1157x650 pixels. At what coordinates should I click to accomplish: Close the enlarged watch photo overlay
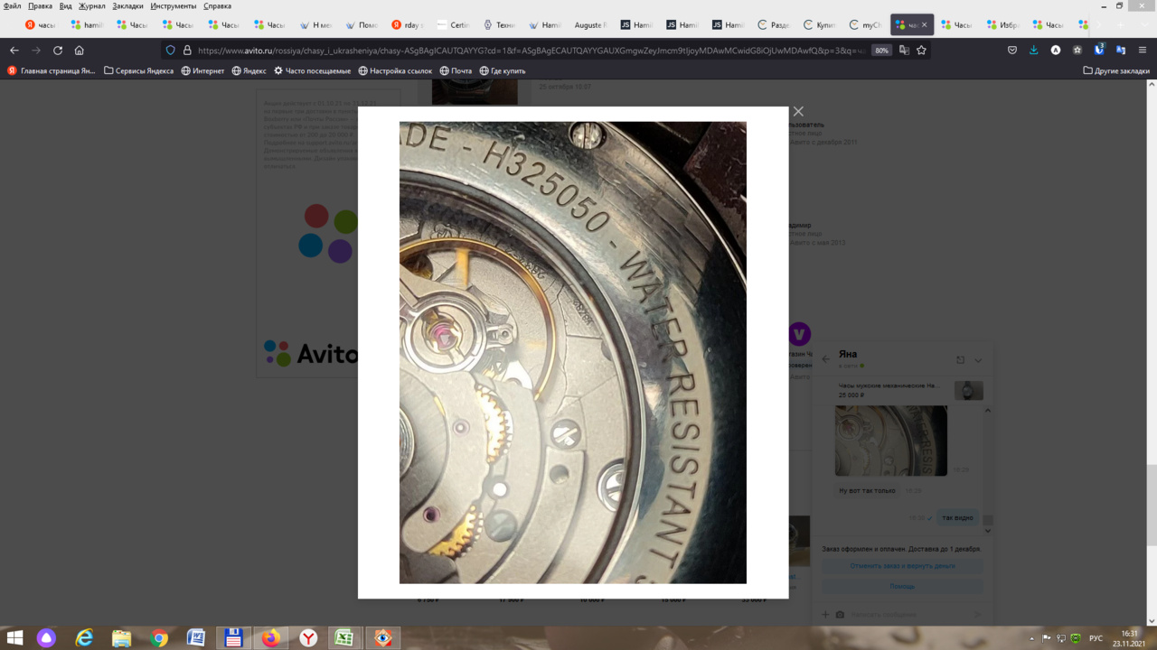pyautogui.click(x=798, y=111)
